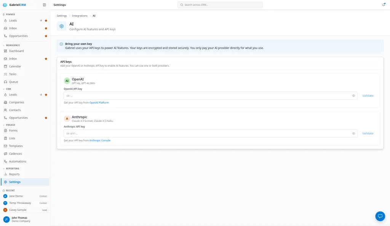
Task: Click the Templates envelope icon
Action: [x=5, y=146]
